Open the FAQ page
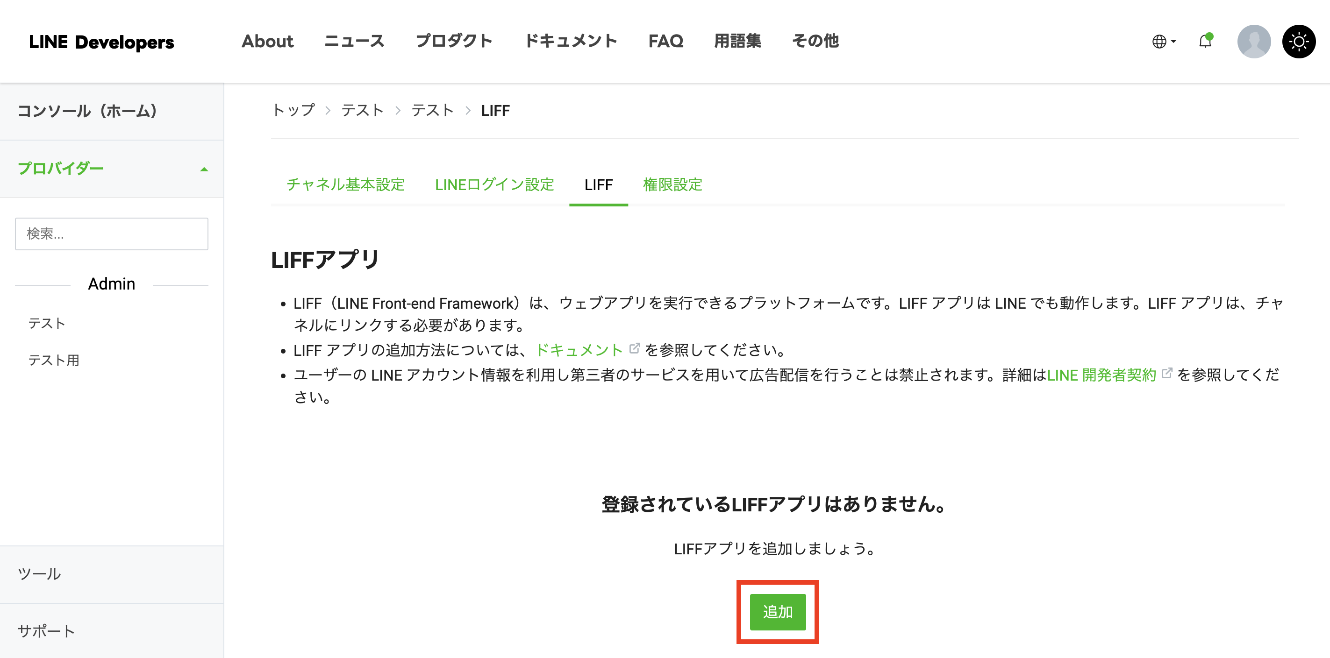The height and width of the screenshot is (658, 1330). tap(665, 41)
